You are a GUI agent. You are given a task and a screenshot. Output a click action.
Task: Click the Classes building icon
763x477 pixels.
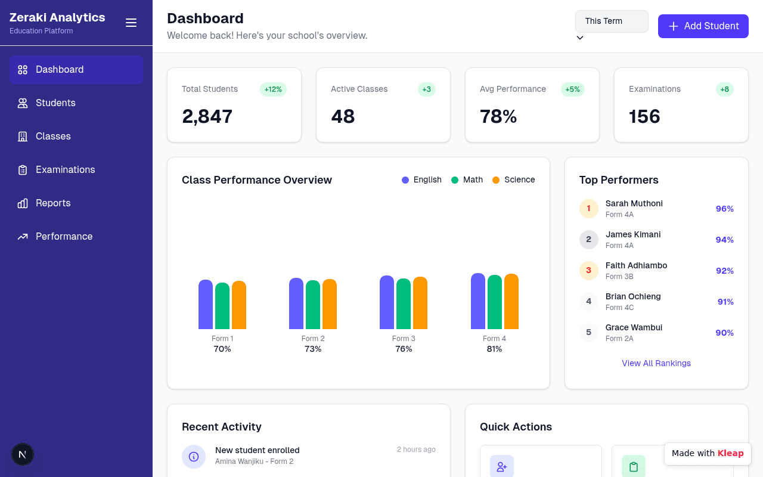tap(23, 137)
